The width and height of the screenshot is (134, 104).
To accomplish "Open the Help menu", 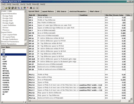I will pyautogui.click(x=43, y=4).
